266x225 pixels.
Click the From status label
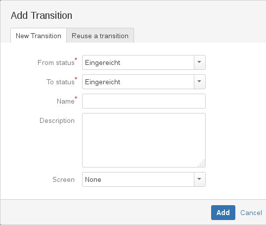tap(56, 62)
